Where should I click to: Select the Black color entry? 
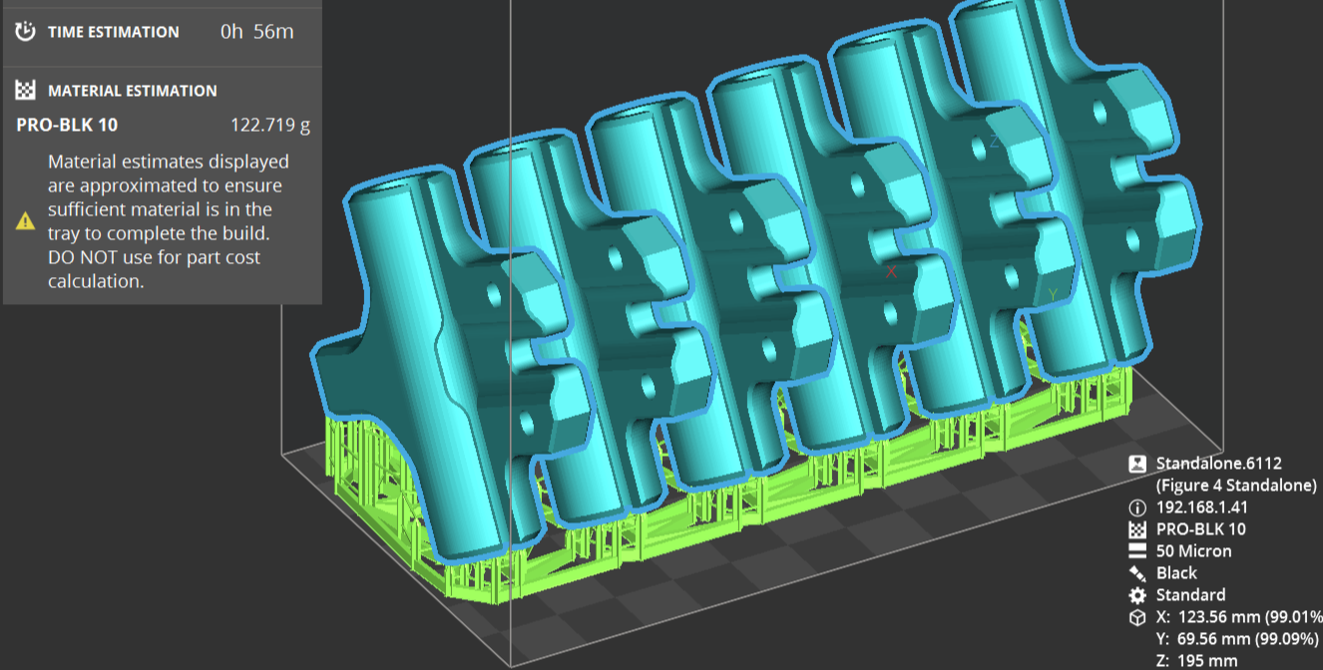pyautogui.click(x=1176, y=573)
